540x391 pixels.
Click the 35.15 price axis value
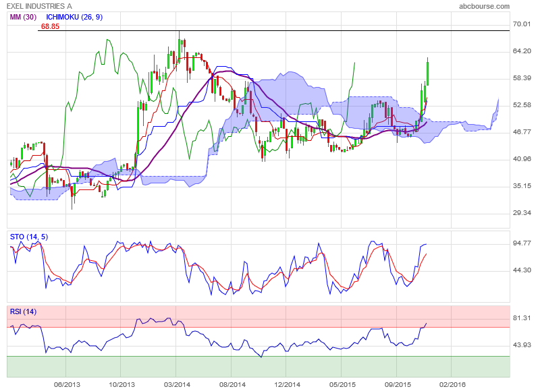(522, 185)
